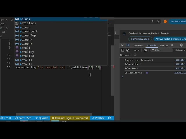Open DevTools settings gear
This screenshot has height=139, width=186.
click(181, 45)
